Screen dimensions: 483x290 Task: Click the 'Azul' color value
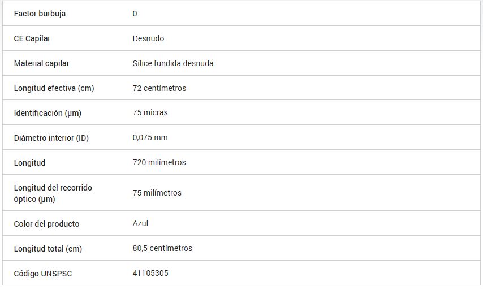(140, 223)
